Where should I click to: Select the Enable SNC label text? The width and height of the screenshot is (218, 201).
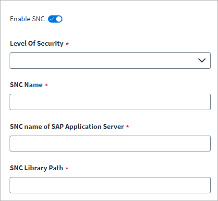tap(27, 19)
